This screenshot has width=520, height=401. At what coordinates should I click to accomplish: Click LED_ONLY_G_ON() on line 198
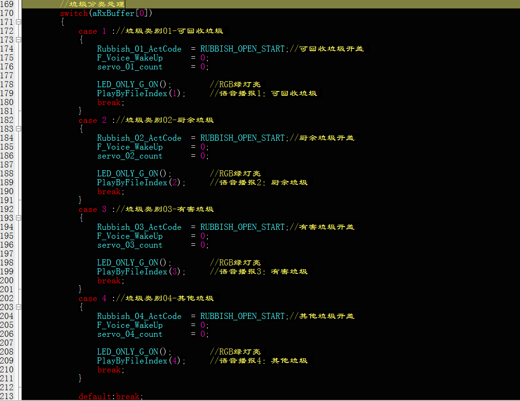[132, 263]
